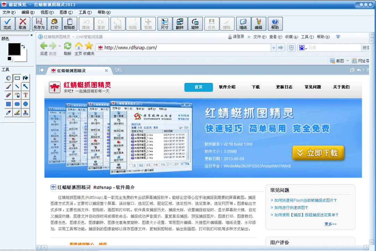Viewport: 376px width, 251px height.
Task: Select the stamp tool
Action: click(25, 113)
